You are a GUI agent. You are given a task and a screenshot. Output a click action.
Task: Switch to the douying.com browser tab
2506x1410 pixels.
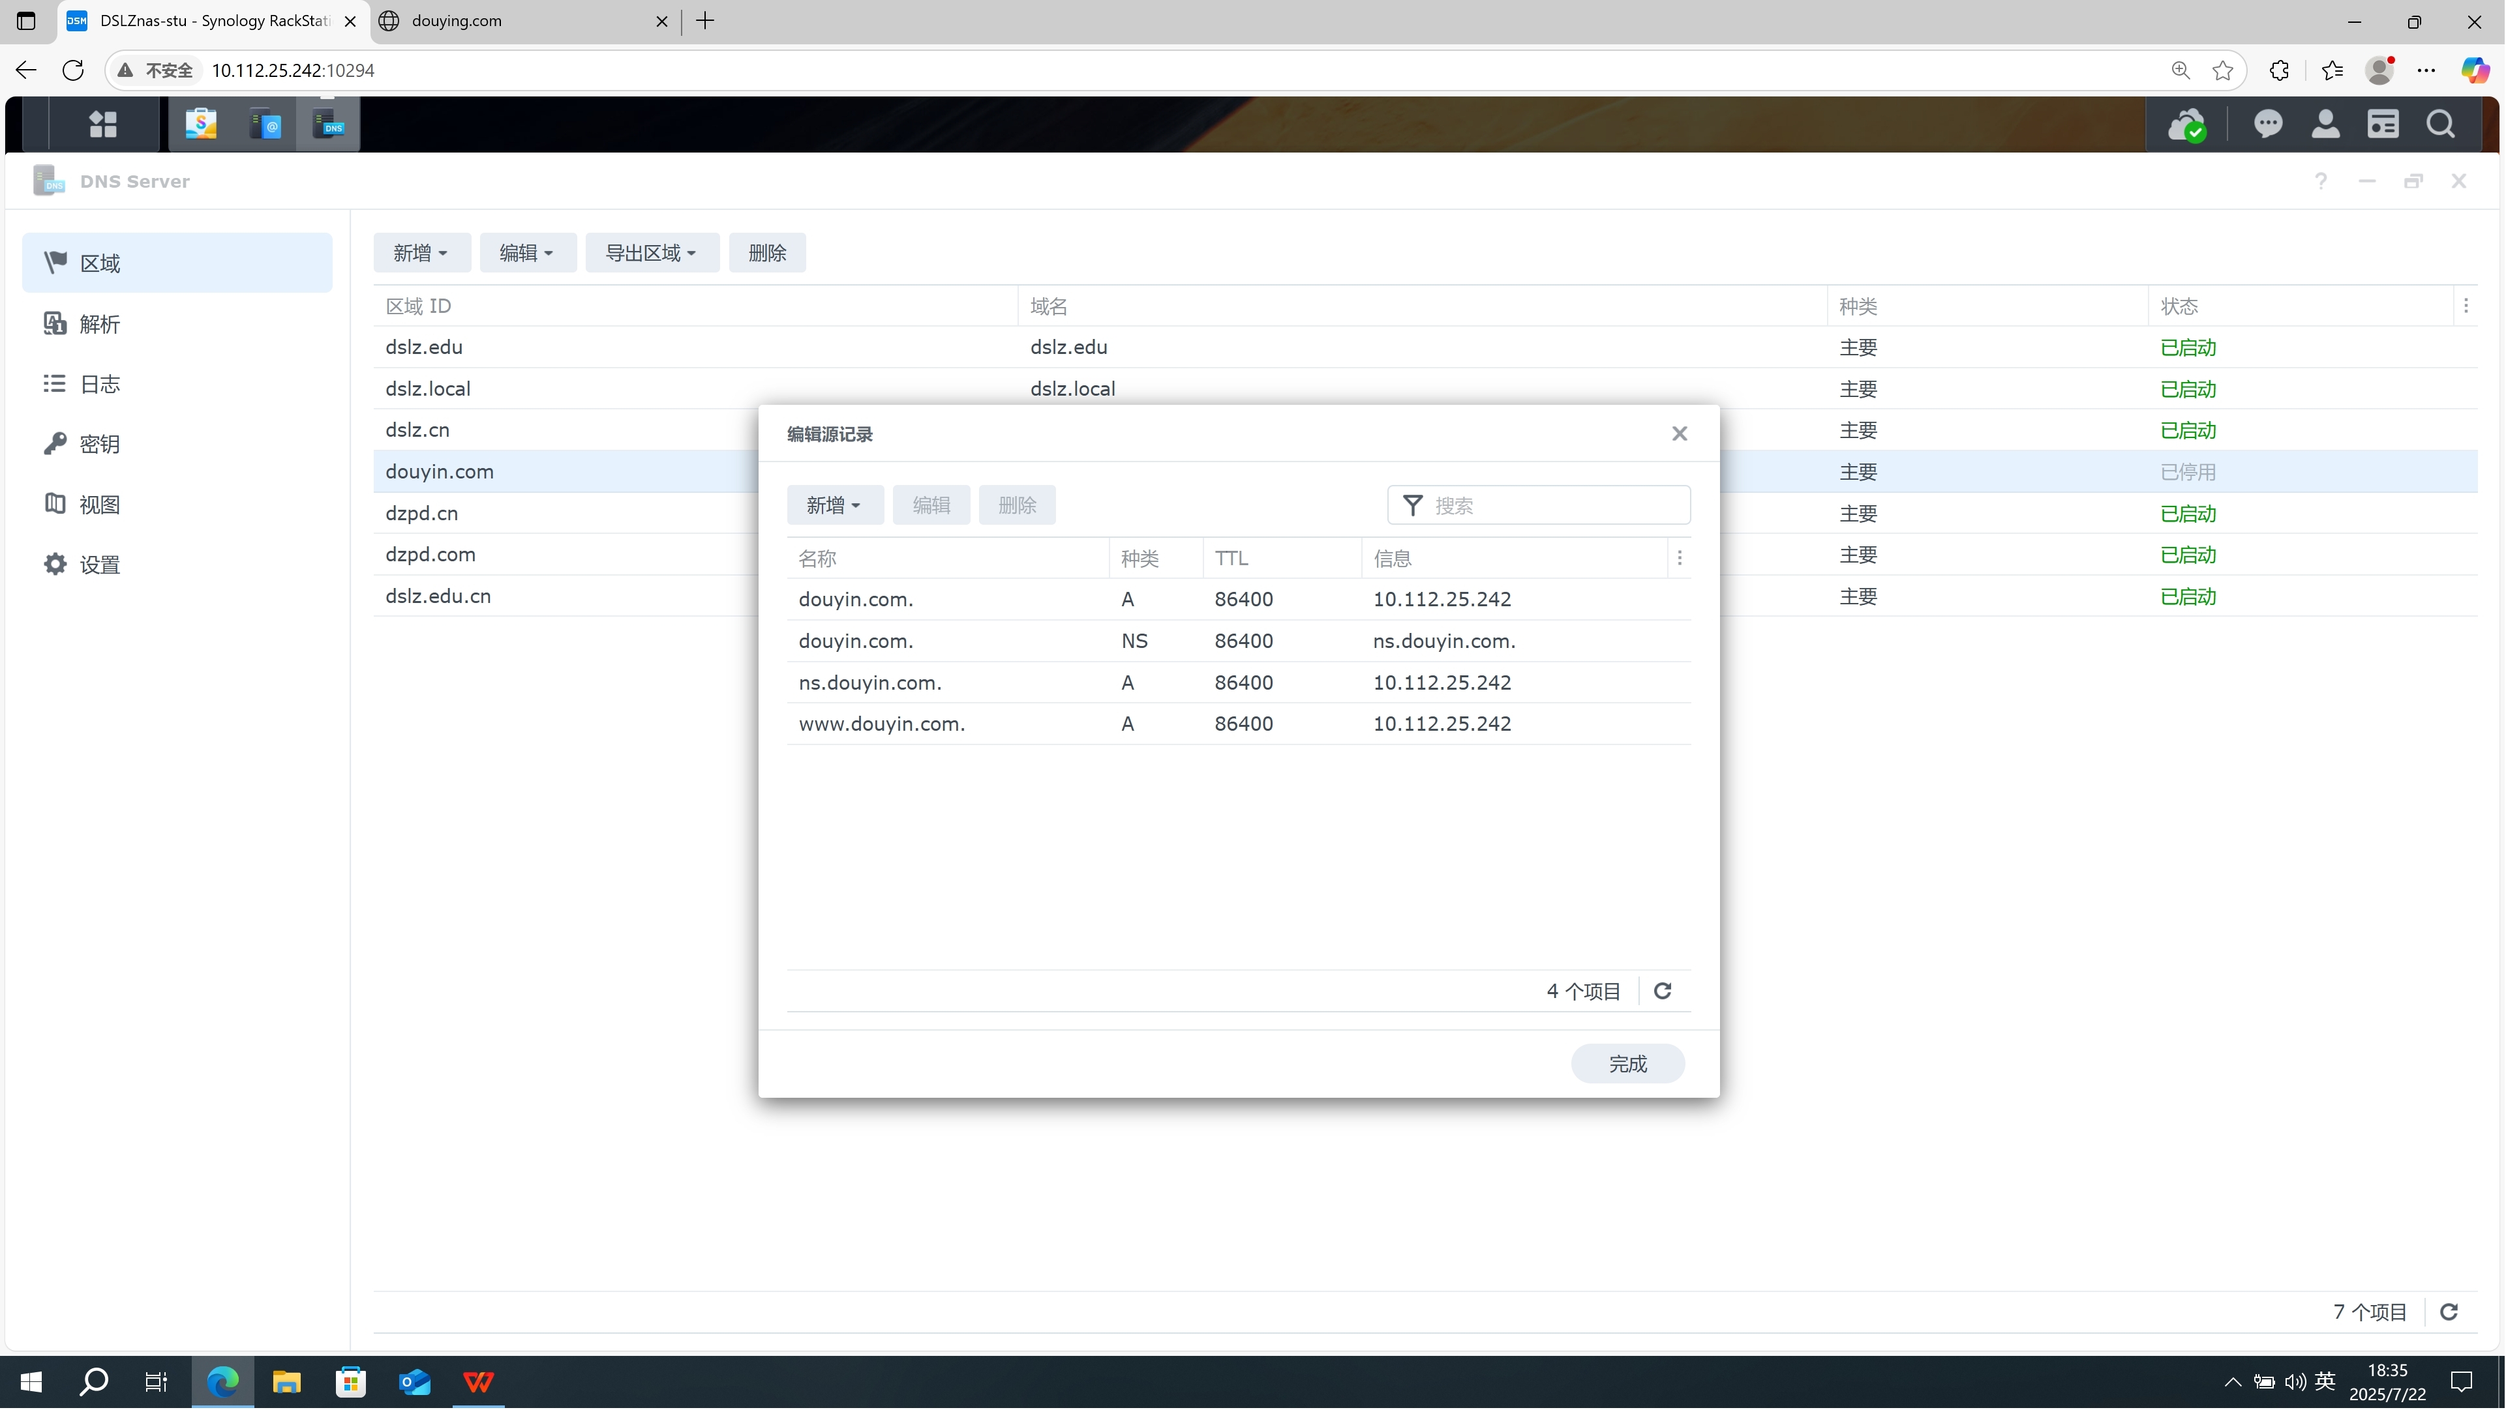[x=525, y=20]
